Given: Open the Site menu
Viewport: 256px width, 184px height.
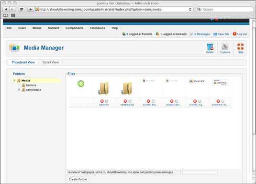Looking at the screenshot, I should point(9,28).
